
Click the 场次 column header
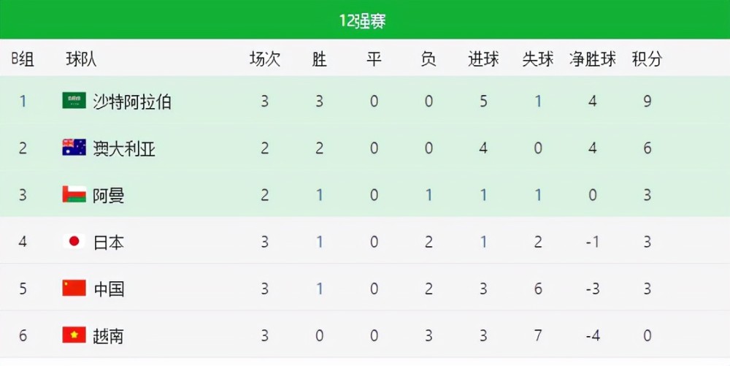point(264,59)
